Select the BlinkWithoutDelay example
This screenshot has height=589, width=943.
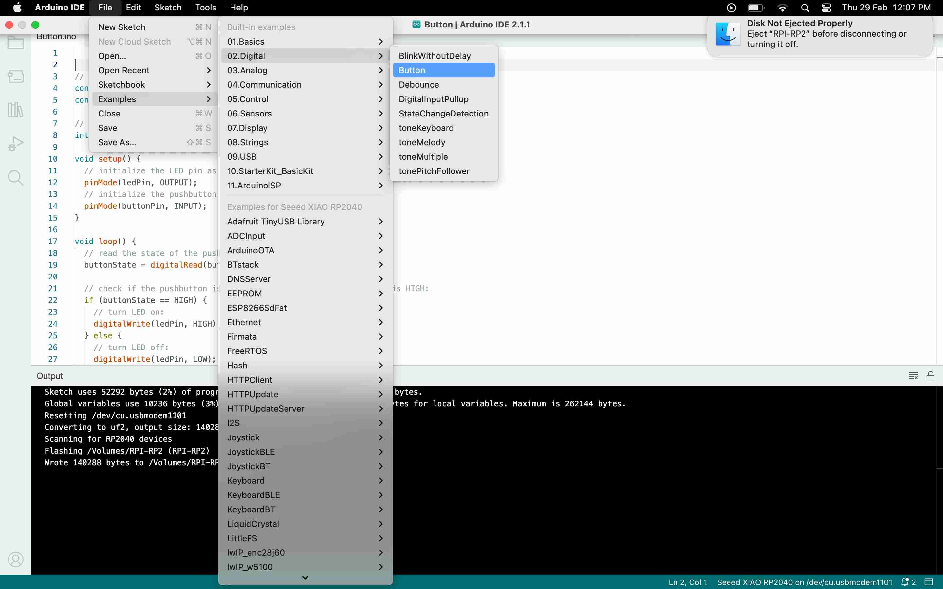click(444, 56)
